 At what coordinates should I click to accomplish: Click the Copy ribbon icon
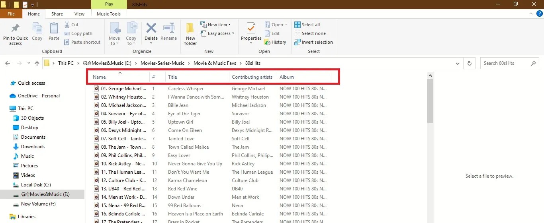[37, 28]
